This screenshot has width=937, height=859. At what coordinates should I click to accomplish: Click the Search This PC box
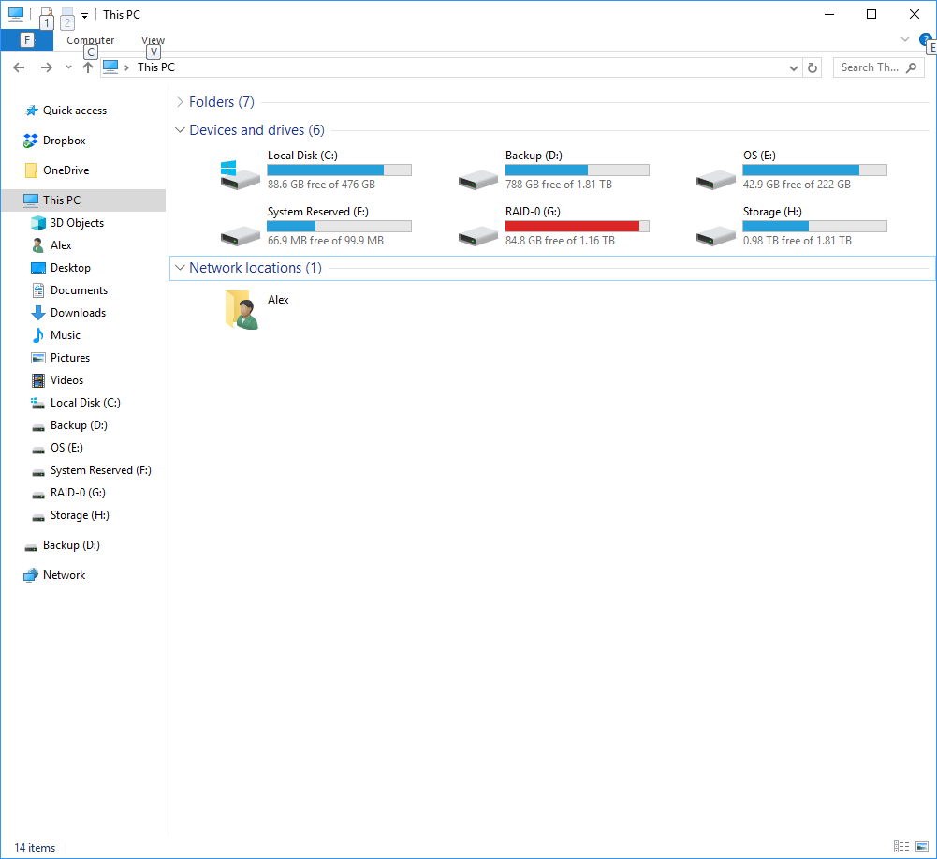pos(871,67)
